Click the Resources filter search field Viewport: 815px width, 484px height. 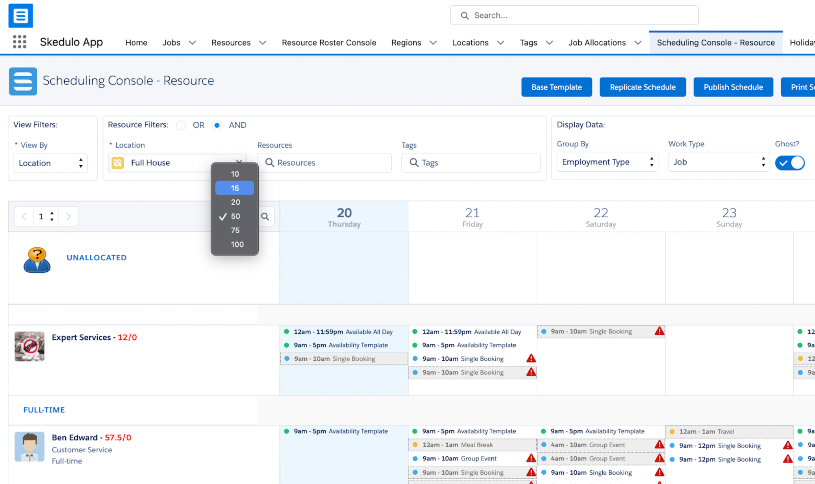324,163
